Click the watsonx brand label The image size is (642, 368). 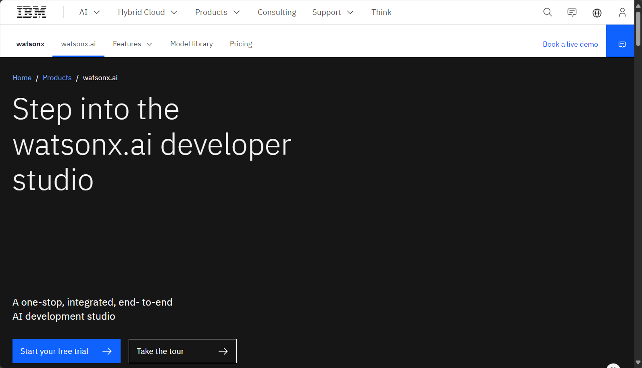coord(30,44)
